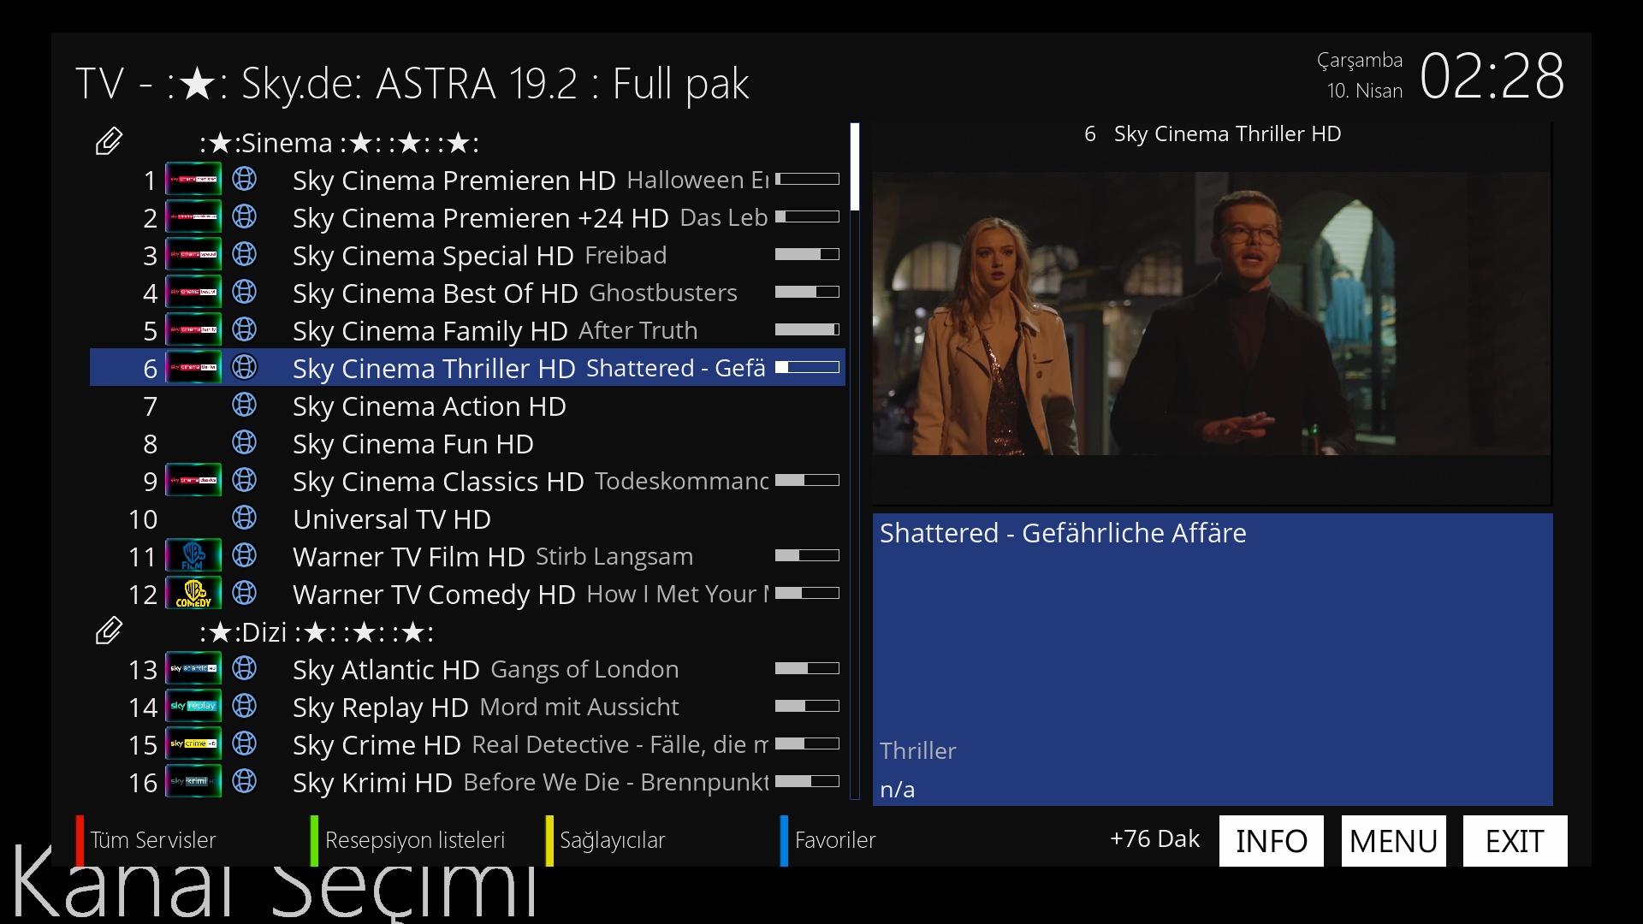This screenshot has width=1643, height=924.
Task: Click the Sinema section marker heading
Action: coord(339,143)
